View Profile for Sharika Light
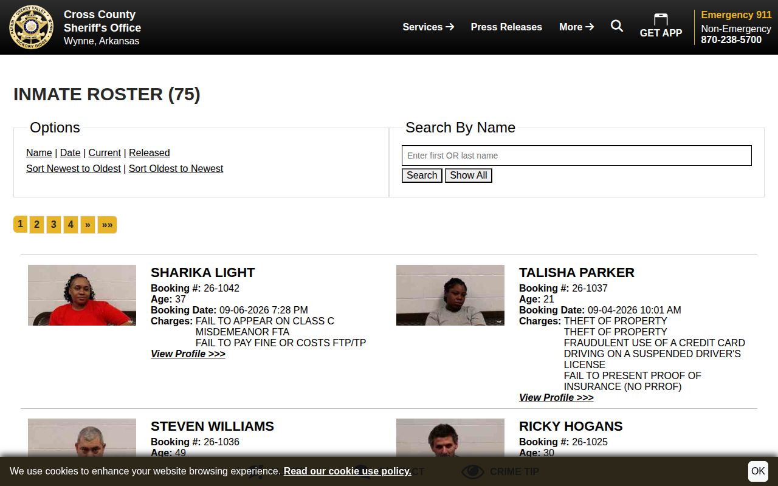Image resolution: width=778 pixels, height=486 pixels. (188, 354)
